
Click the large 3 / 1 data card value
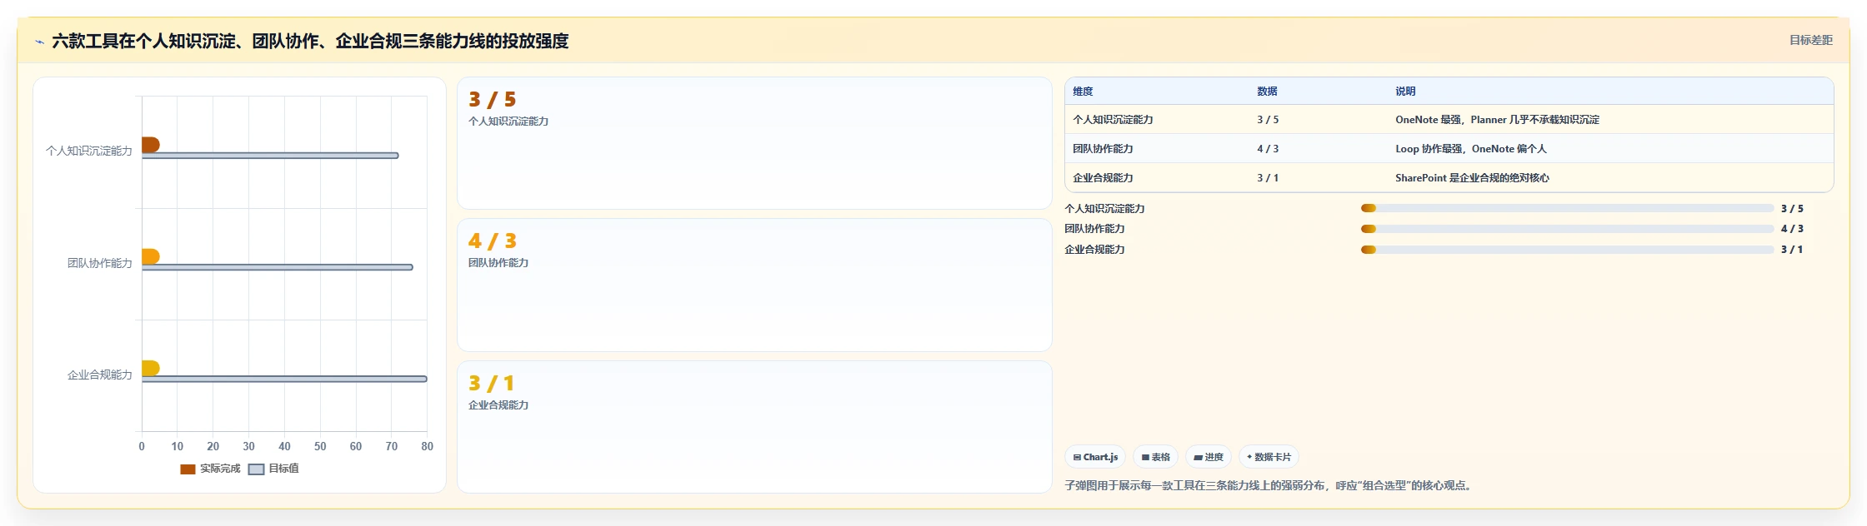(x=492, y=383)
